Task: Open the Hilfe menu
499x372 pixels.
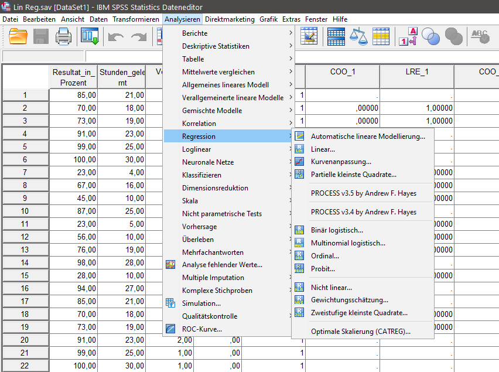Action: click(340, 19)
